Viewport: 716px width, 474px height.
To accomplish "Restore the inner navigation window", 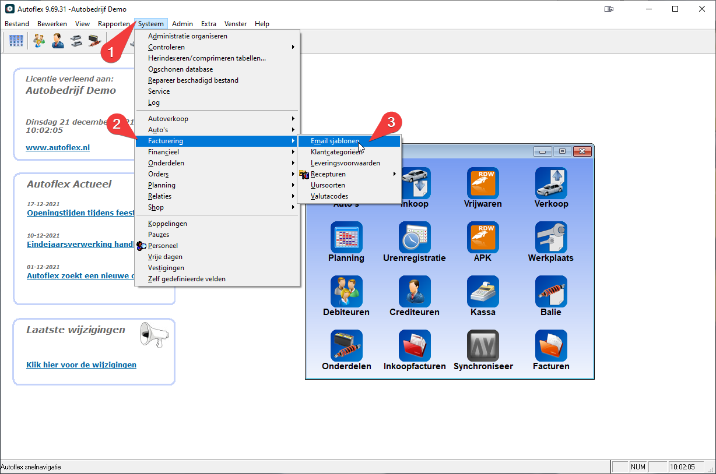I will click(562, 151).
